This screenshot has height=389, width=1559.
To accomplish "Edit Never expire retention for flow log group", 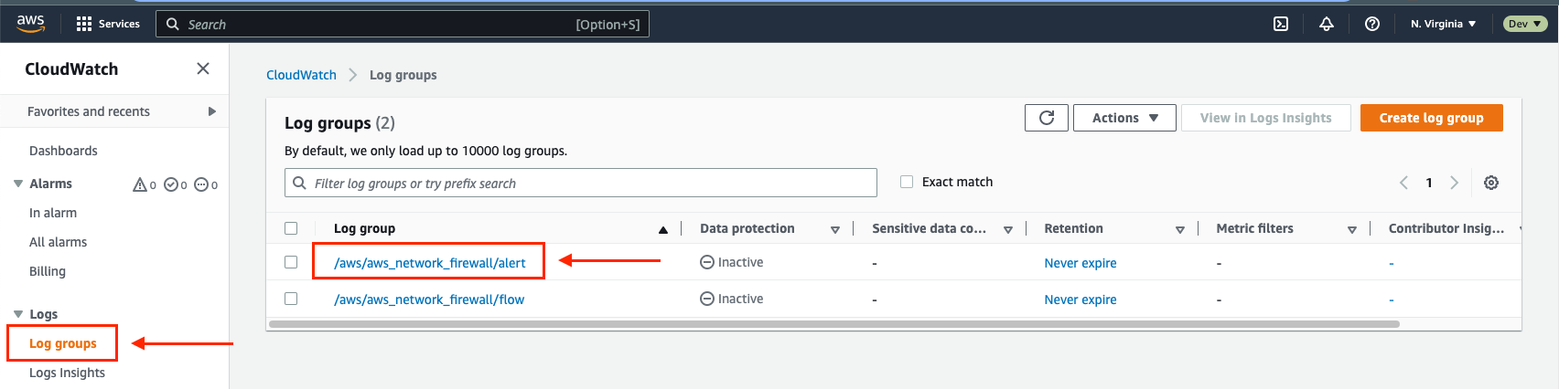I will [x=1081, y=300].
